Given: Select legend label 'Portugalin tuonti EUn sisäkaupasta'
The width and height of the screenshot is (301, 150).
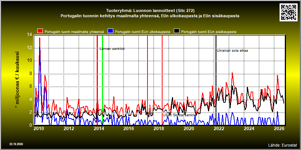Looking at the screenshot, I should 209,32.
